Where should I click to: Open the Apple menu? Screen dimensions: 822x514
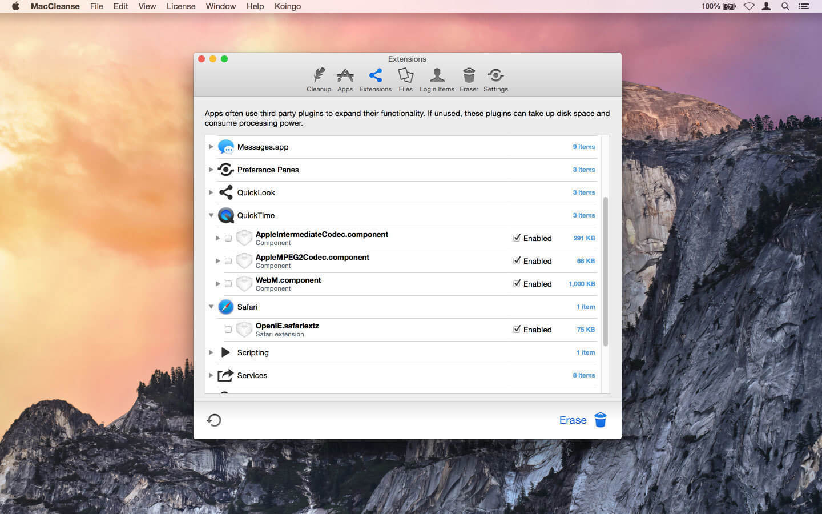pyautogui.click(x=15, y=6)
